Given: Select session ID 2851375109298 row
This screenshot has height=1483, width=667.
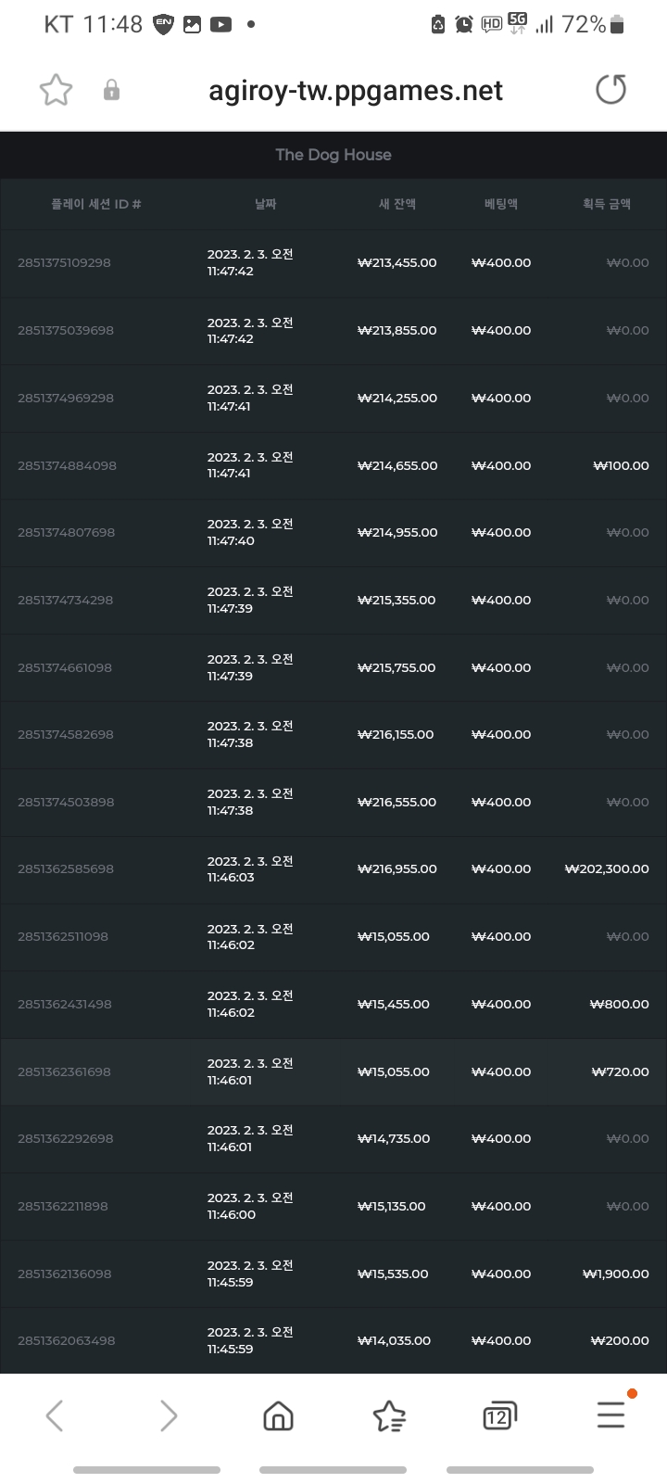Looking at the screenshot, I should pos(333,263).
